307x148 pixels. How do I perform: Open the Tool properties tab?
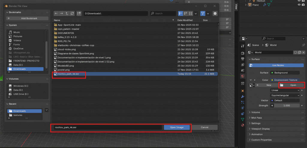pos(243,46)
